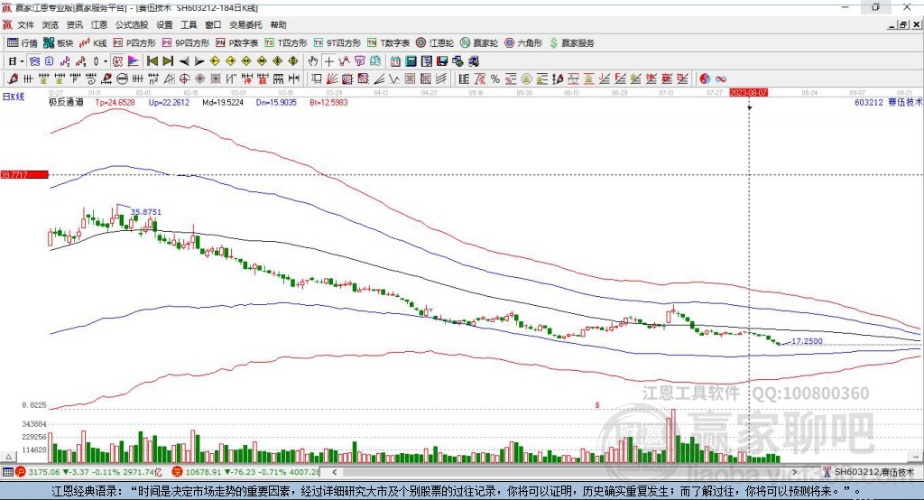Click the yin-yang icon in drawing toolbar
This screenshot has width=924, height=500.
pos(705,79)
